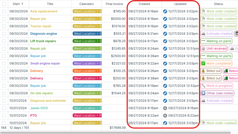Click the Status column header
This screenshot has width=238, height=134.
(218, 4)
